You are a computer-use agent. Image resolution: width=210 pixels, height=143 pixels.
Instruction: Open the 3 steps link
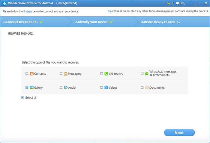pyautogui.click(x=28, y=11)
